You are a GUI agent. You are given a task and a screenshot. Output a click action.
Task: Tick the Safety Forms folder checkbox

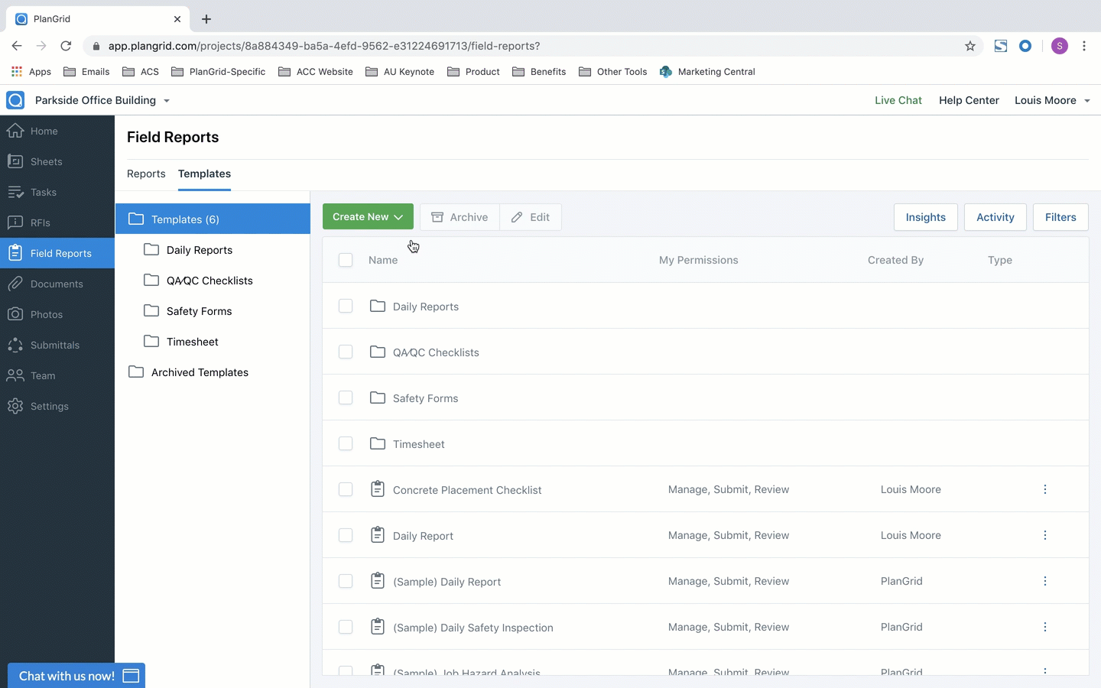[346, 398]
